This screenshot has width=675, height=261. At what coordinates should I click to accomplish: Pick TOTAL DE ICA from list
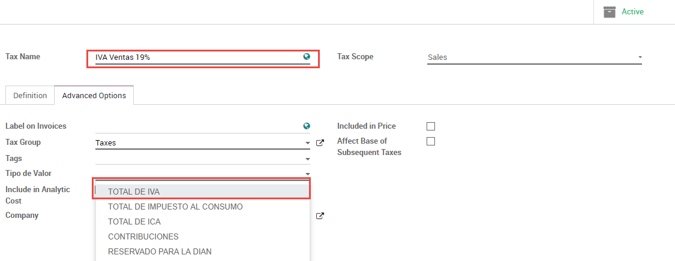click(134, 221)
